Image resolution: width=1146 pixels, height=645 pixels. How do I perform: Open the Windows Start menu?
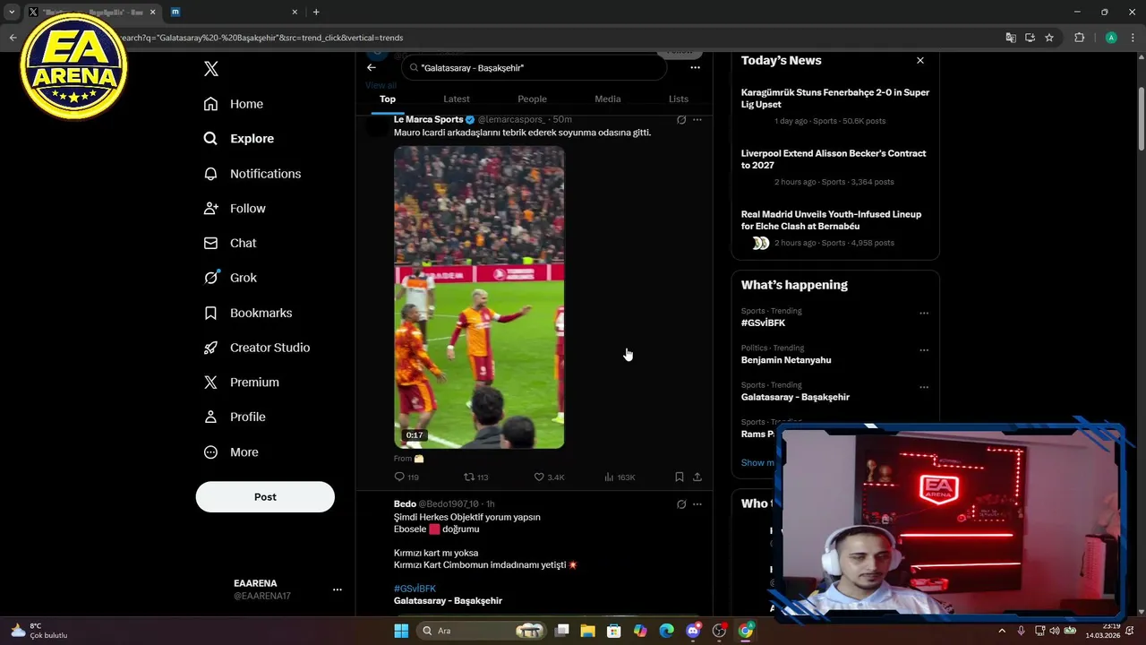[401, 631]
